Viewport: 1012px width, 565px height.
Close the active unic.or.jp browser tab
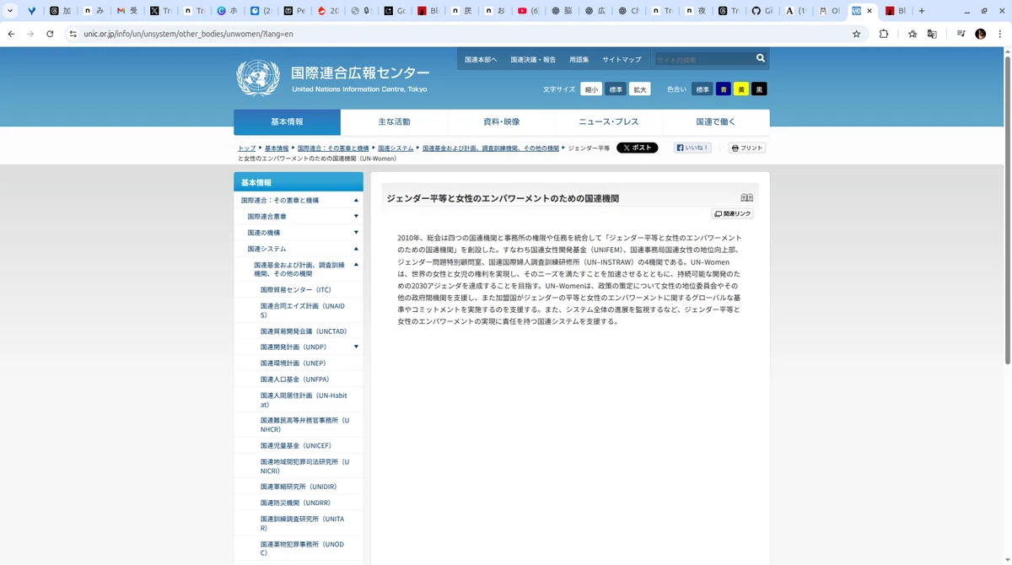pos(871,11)
